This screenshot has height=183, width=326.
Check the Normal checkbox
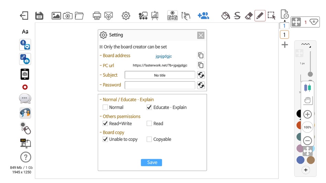tap(105, 107)
